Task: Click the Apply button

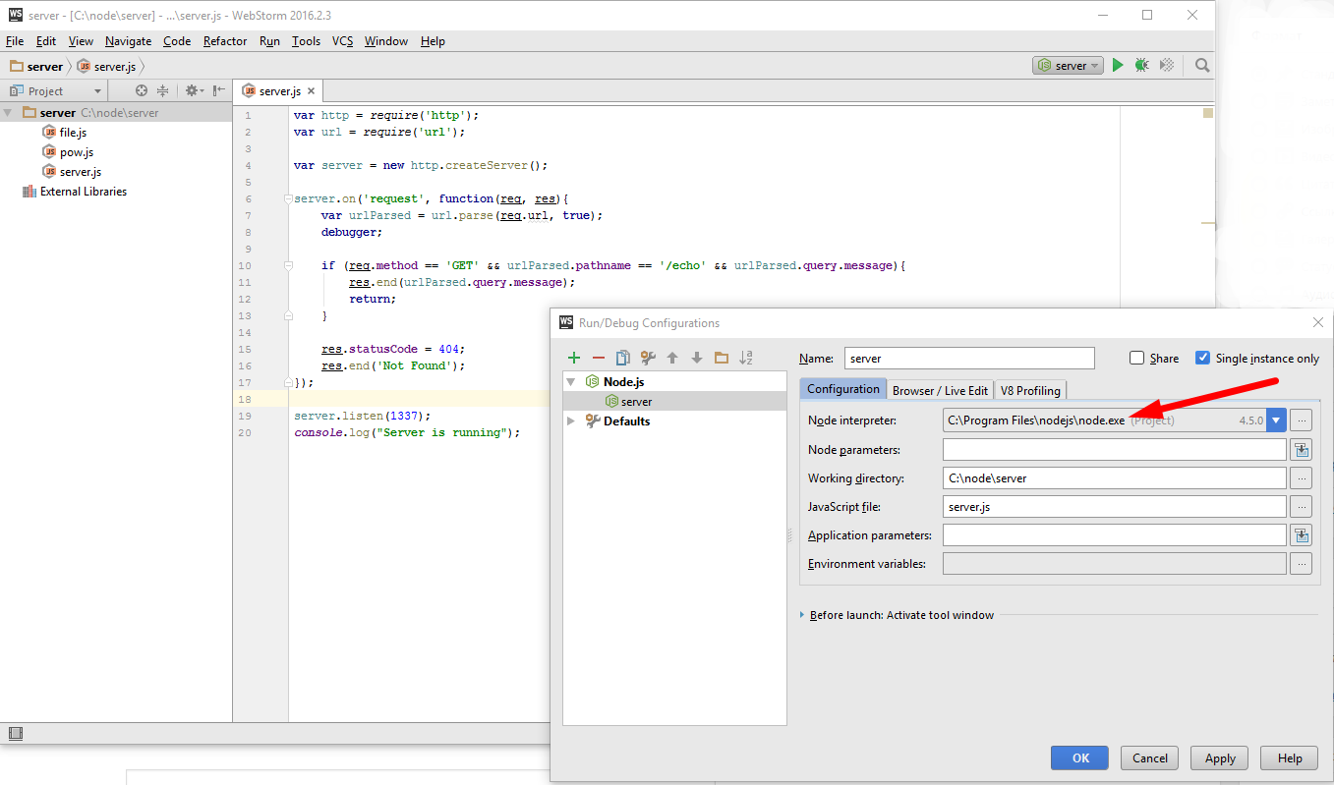Action: (1219, 757)
